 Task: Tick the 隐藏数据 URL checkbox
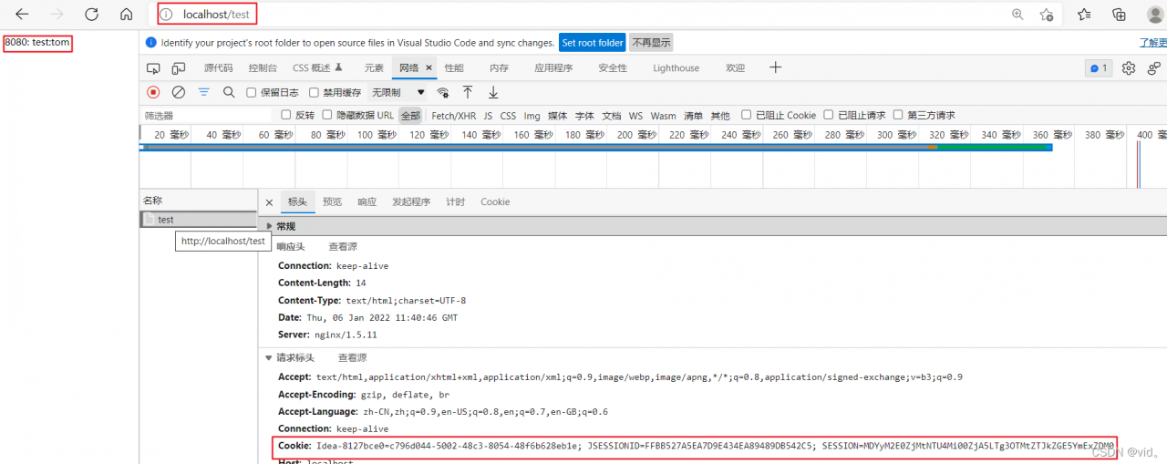[x=326, y=115]
